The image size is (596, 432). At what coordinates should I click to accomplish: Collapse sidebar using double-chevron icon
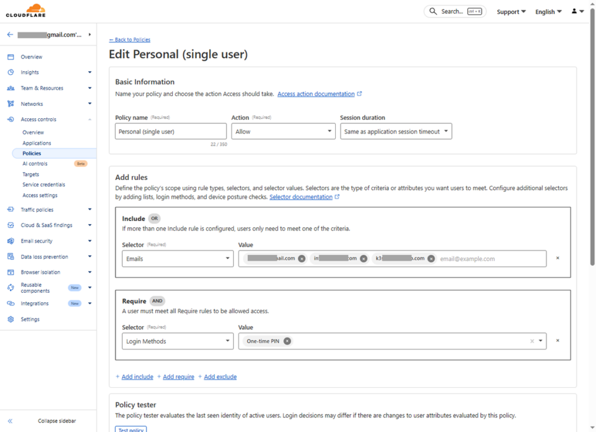(10, 421)
